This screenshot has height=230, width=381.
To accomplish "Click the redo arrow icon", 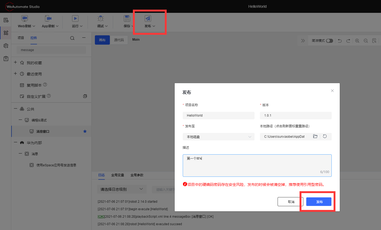I will point(348,41).
